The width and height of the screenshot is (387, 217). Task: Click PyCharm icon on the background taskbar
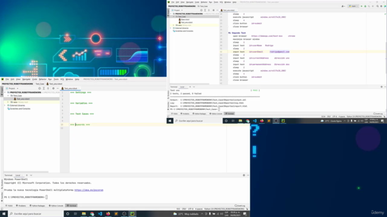click(283, 121)
